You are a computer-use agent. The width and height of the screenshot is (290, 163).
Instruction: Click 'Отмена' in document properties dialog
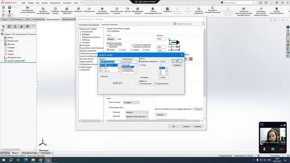(186, 126)
